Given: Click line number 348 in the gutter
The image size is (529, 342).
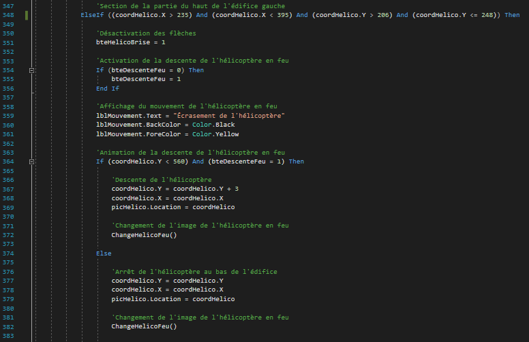Looking at the screenshot, I should [x=8, y=15].
